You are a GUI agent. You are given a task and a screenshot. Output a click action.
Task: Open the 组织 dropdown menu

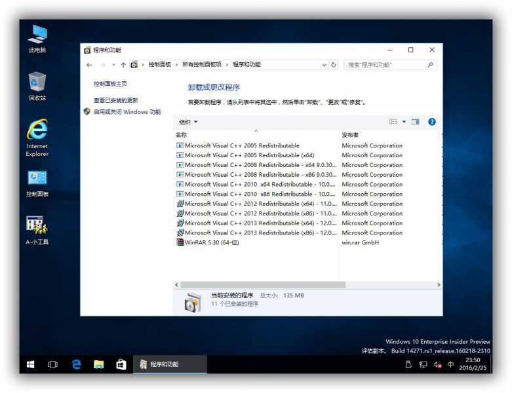(x=188, y=122)
